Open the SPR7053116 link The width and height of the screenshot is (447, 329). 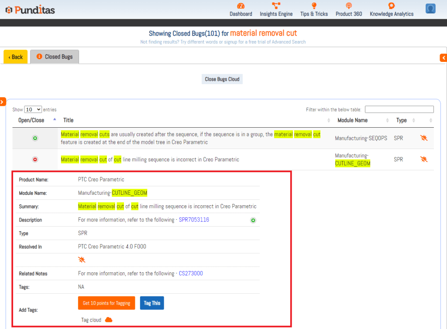[194, 220]
